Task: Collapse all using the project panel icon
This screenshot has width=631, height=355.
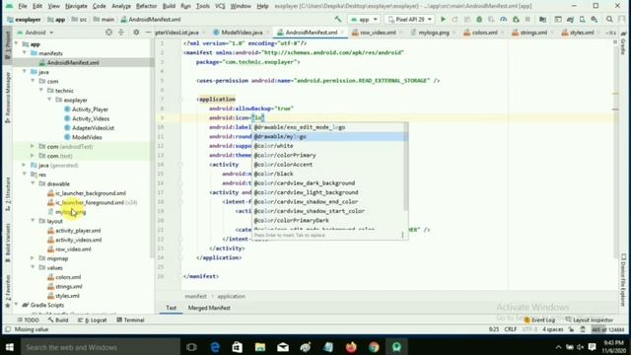Action: click(x=121, y=33)
